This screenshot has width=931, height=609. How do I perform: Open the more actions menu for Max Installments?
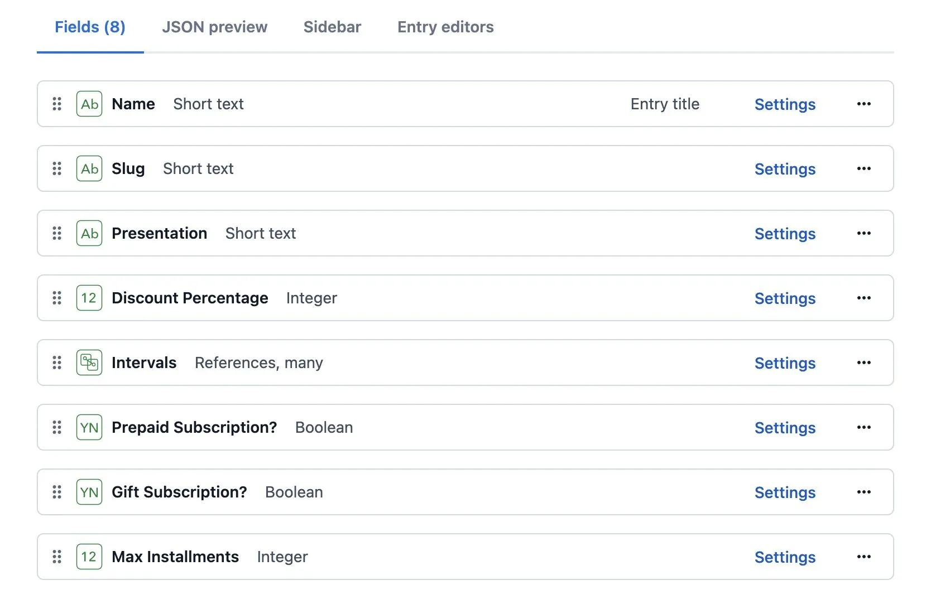click(x=864, y=557)
